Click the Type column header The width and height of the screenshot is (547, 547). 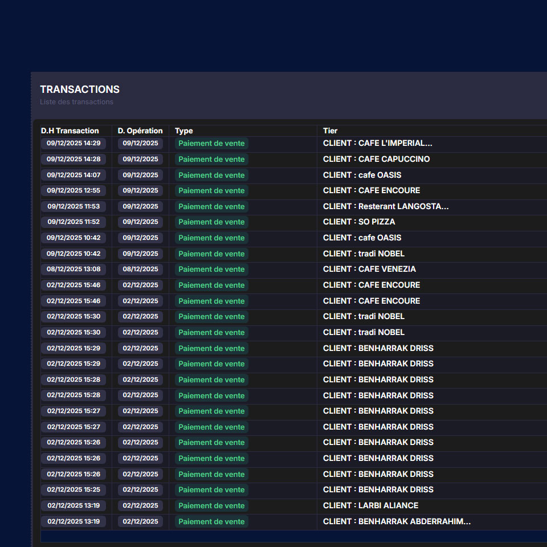183,130
